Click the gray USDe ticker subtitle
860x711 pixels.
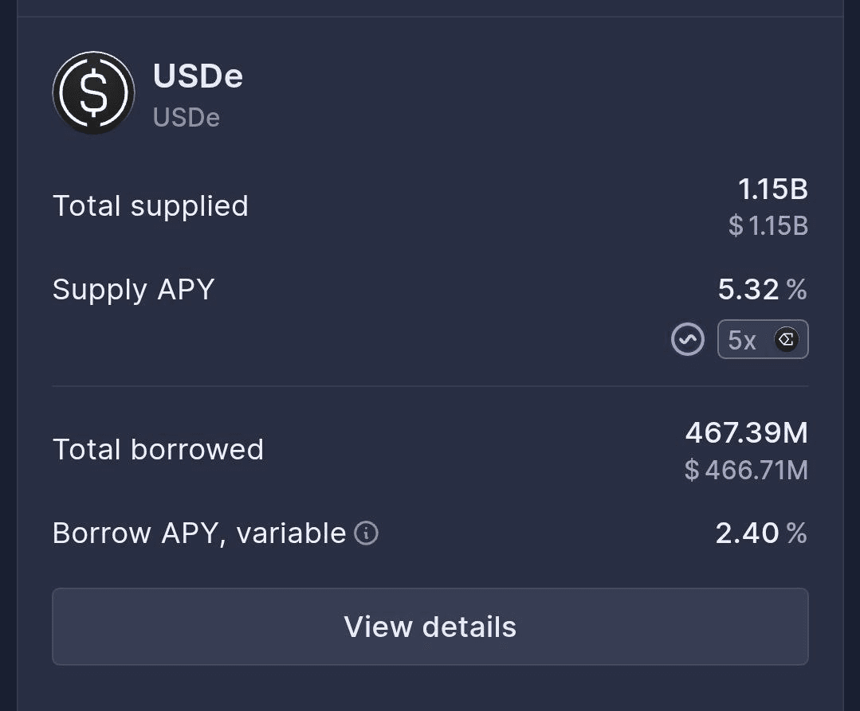coord(186,118)
